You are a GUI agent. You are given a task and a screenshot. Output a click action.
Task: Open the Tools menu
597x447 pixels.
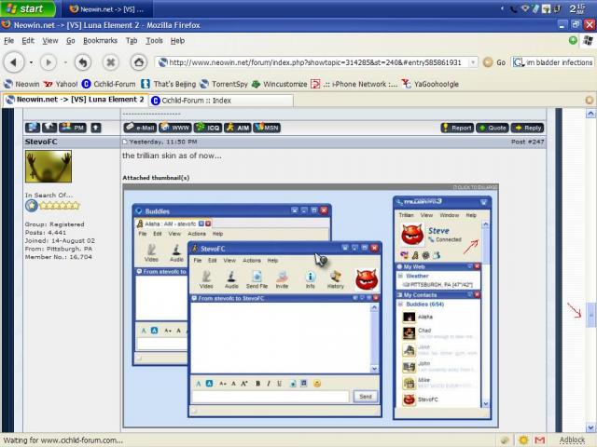(154, 41)
